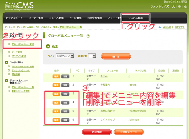Viewport: 189px width, 139px height.
Task: Click the orange 編集 button in row 1
Action: [x=56, y=76]
